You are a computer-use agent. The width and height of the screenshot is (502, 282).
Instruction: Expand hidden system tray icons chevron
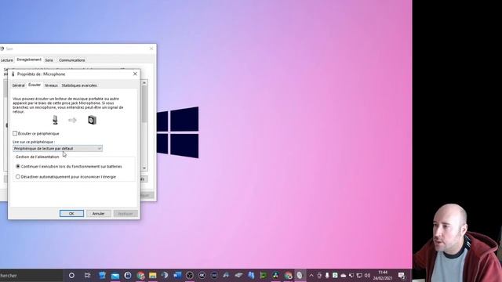tap(311, 275)
